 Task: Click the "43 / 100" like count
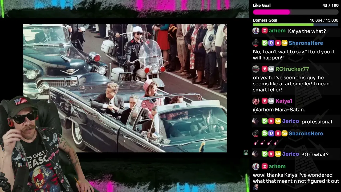[330, 5]
